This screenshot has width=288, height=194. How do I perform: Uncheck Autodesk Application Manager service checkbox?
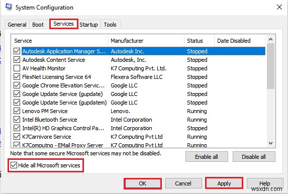(17, 51)
